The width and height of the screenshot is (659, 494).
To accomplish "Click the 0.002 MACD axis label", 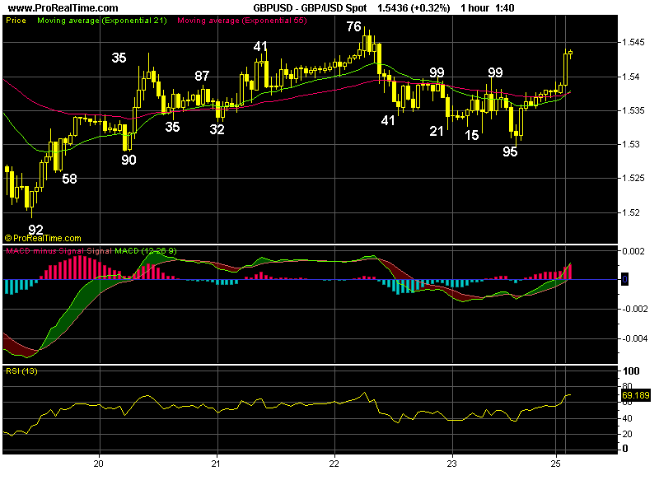I will [x=633, y=251].
